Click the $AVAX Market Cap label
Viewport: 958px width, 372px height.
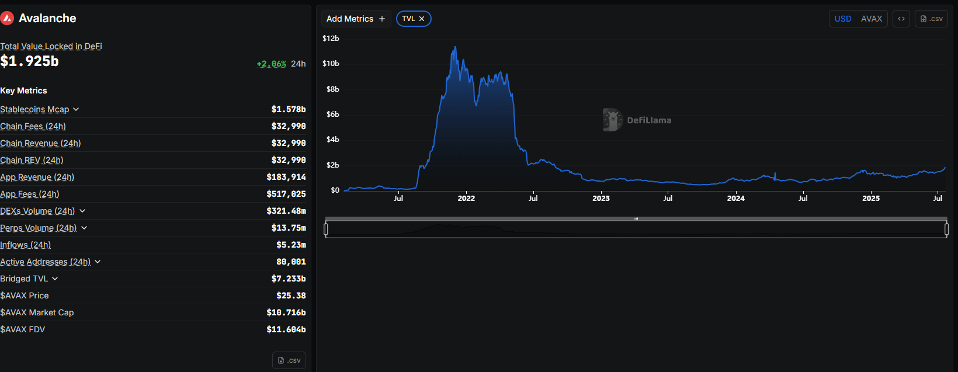click(37, 312)
